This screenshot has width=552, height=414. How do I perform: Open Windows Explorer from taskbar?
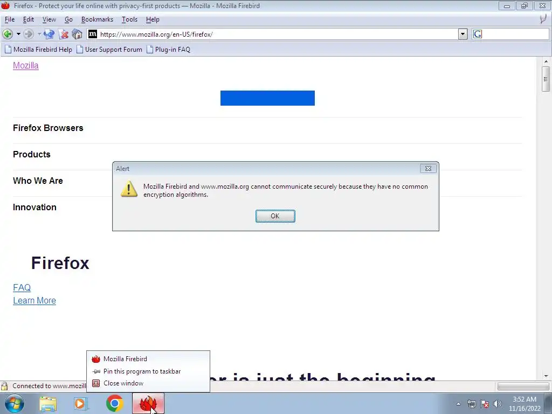pos(48,403)
